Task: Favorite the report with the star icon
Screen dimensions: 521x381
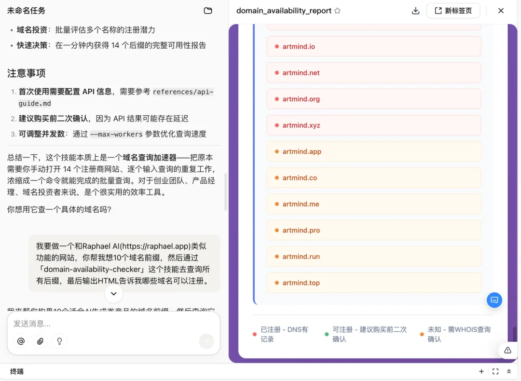Action: 337,11
